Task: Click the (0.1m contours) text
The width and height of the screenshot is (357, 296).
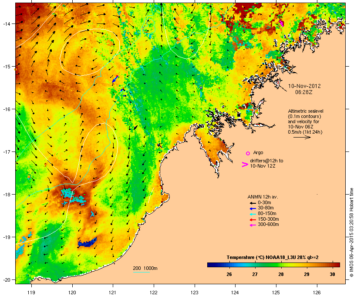Action: (304, 116)
